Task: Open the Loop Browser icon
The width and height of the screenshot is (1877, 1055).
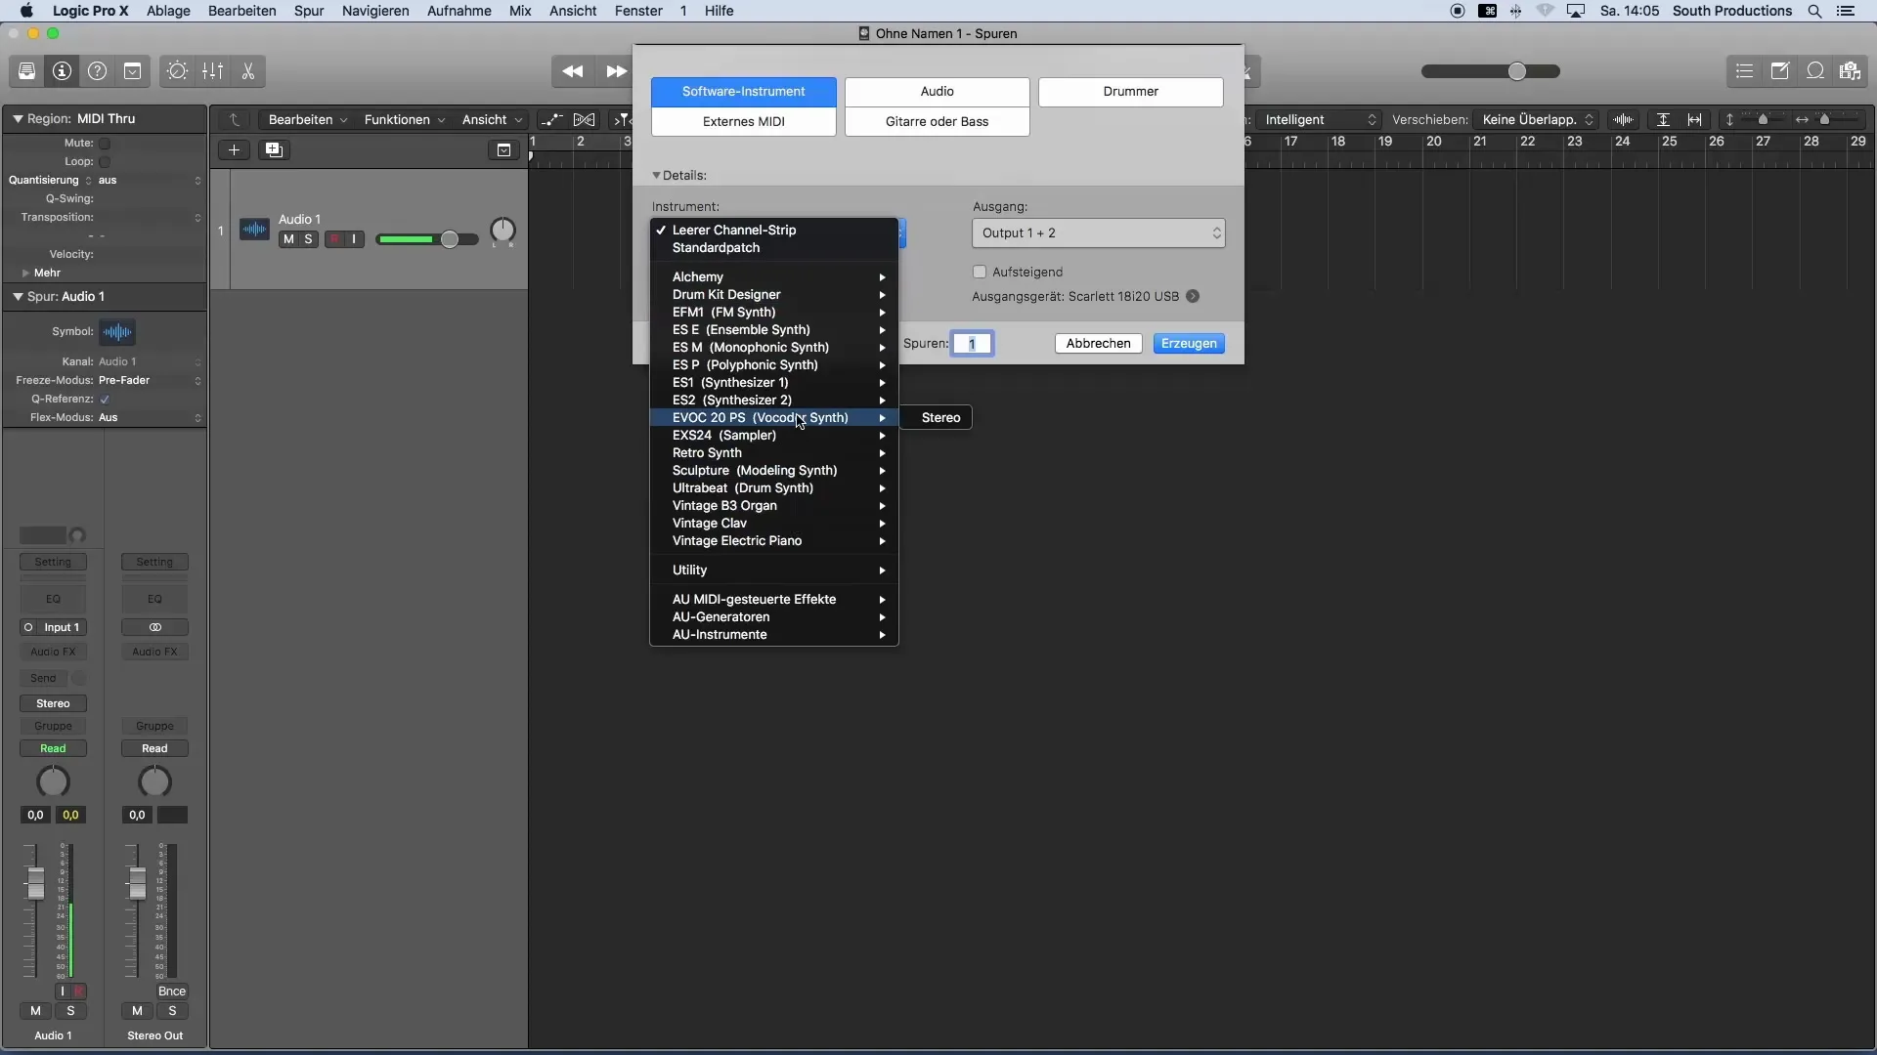Action: coord(1814,71)
